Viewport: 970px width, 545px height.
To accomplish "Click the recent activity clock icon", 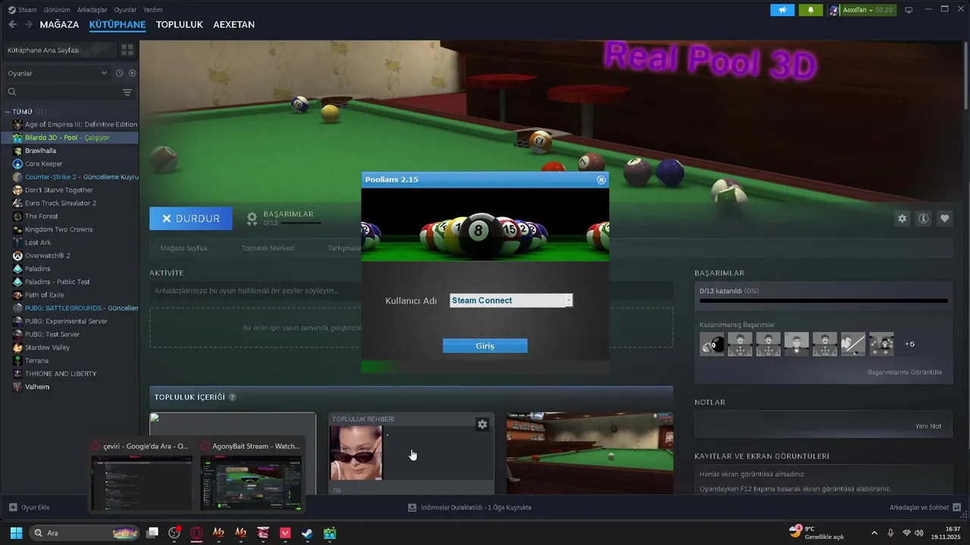I will pyautogui.click(x=119, y=73).
